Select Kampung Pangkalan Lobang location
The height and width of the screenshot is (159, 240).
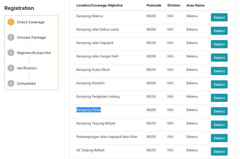[x=219, y=98]
